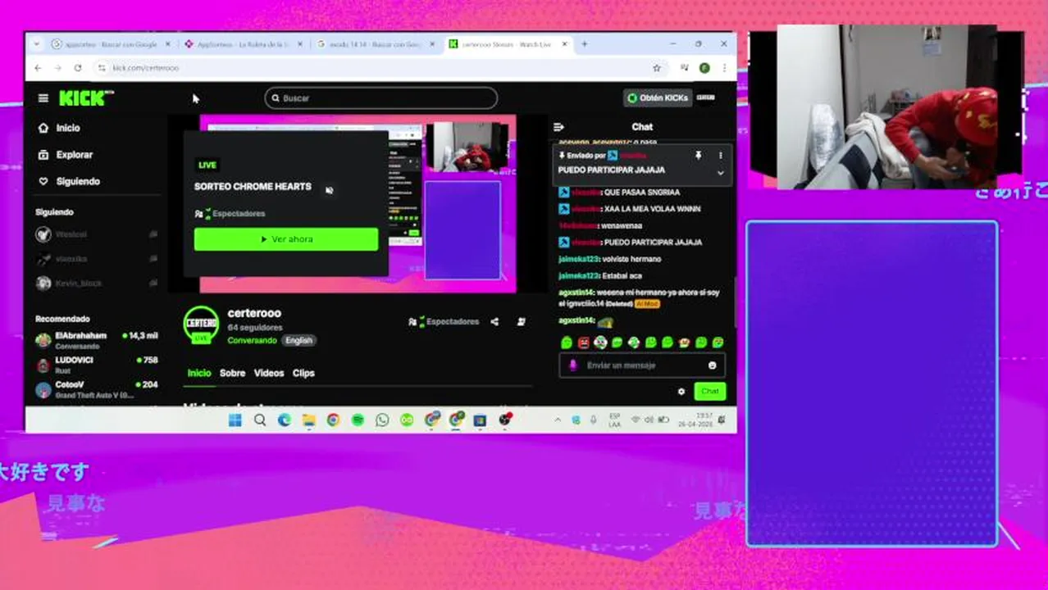Image resolution: width=1048 pixels, height=590 pixels.
Task: Click the certerooo channel avatar
Action: 201,324
